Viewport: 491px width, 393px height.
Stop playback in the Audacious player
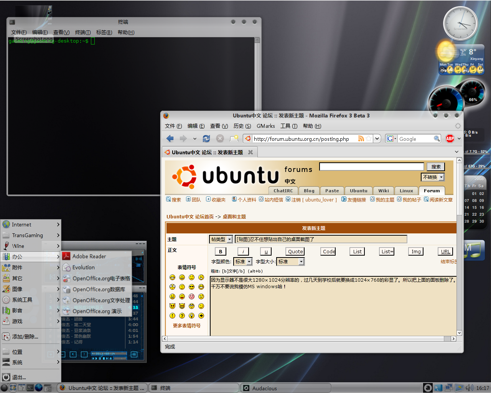(x=104, y=358)
